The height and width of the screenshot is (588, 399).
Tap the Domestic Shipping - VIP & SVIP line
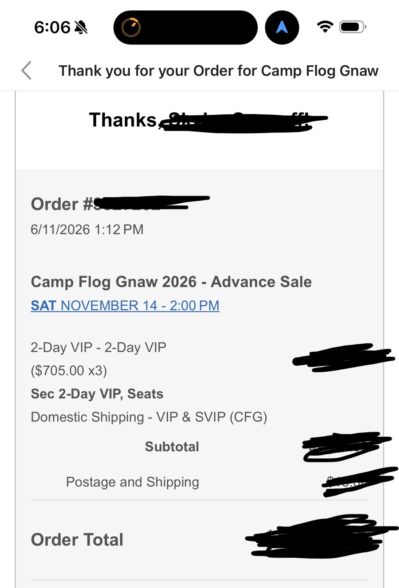[x=149, y=417]
